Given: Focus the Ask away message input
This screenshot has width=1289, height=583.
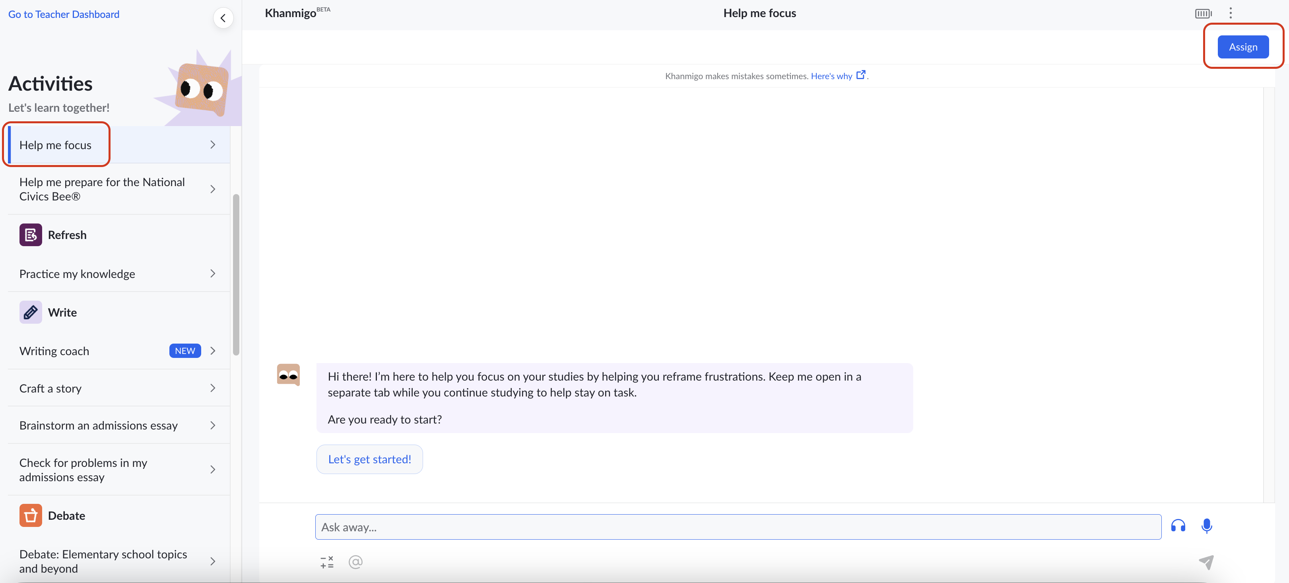Looking at the screenshot, I should click(738, 527).
